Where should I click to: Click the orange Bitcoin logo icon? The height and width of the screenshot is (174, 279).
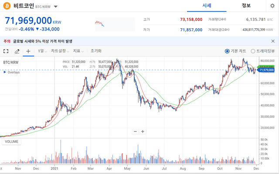coord(7,6)
